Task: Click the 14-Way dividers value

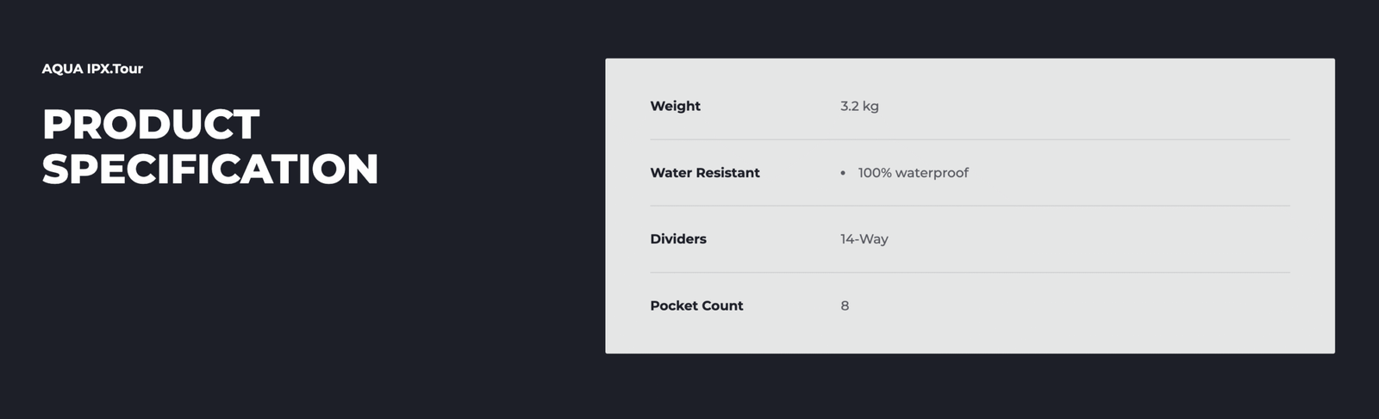Action: [x=864, y=239]
